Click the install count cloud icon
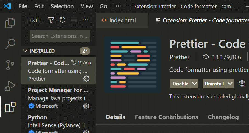The width and height of the screenshot is (249, 133). (x=206, y=57)
